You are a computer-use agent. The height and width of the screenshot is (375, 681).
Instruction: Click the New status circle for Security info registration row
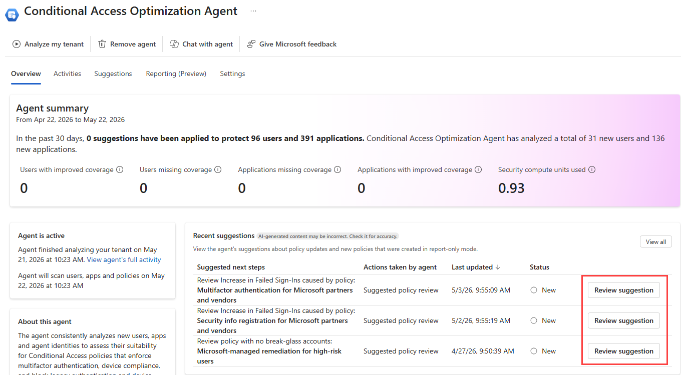point(534,321)
